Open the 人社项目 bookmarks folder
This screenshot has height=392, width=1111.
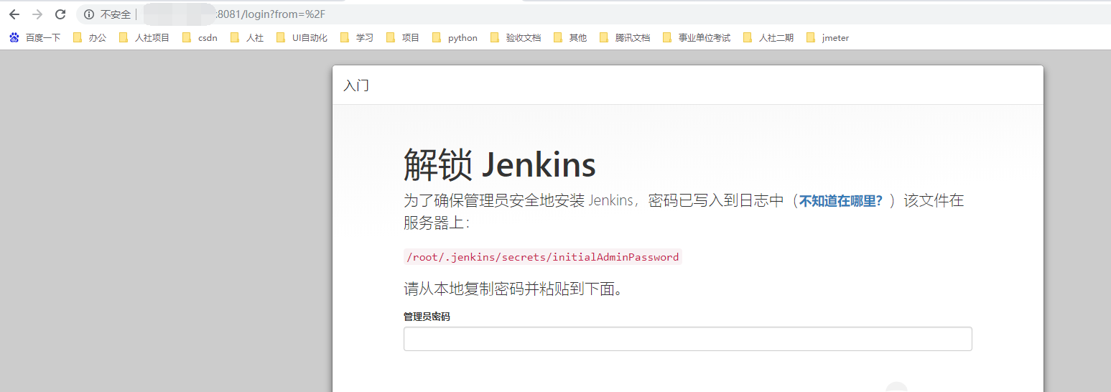[x=144, y=38]
